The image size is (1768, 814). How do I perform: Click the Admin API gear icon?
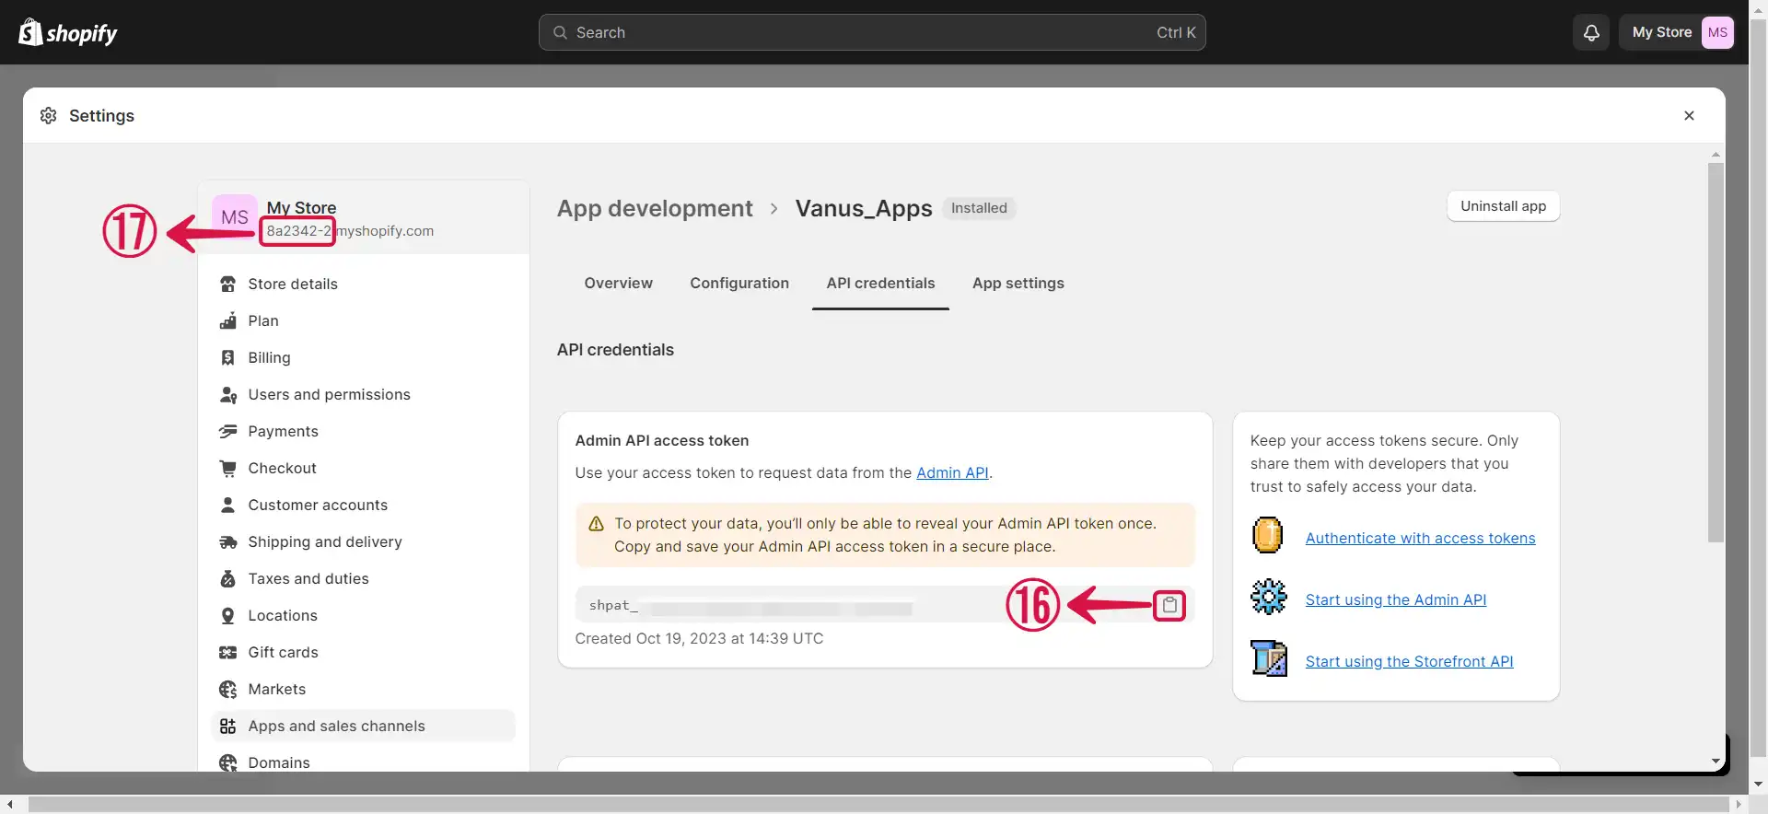point(1269,597)
